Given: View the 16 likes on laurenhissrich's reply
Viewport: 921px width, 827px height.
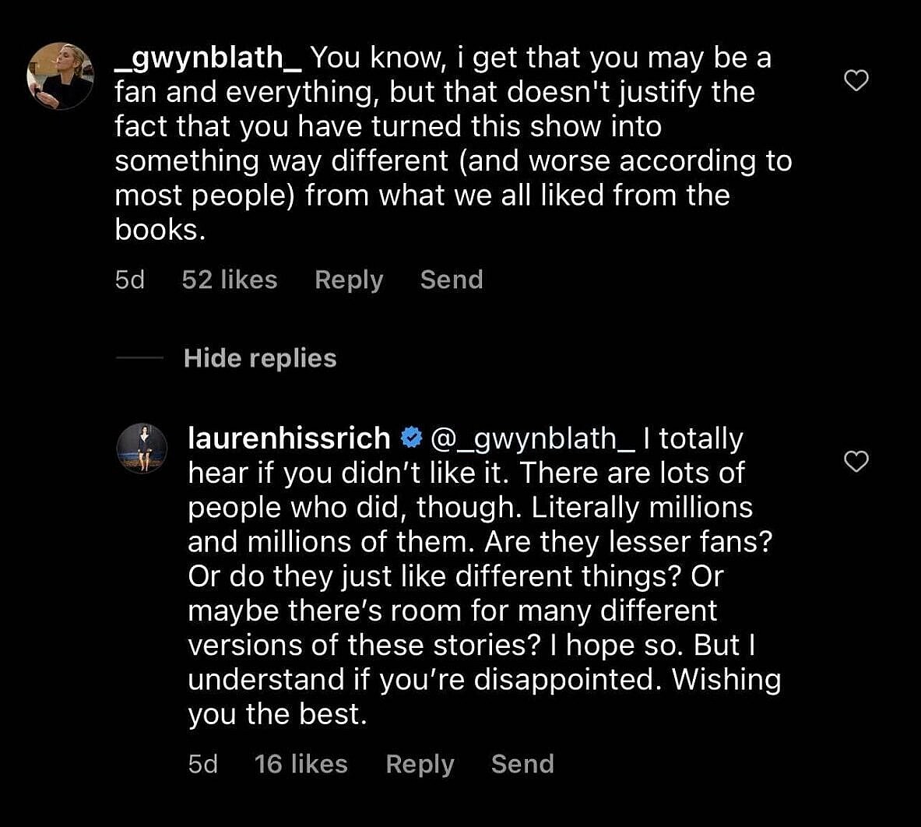Looking at the screenshot, I should tap(301, 764).
